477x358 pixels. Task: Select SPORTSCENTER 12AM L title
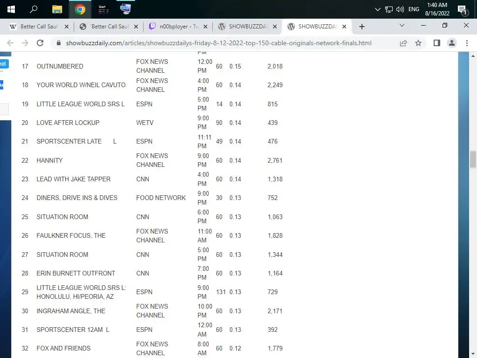[73, 330]
